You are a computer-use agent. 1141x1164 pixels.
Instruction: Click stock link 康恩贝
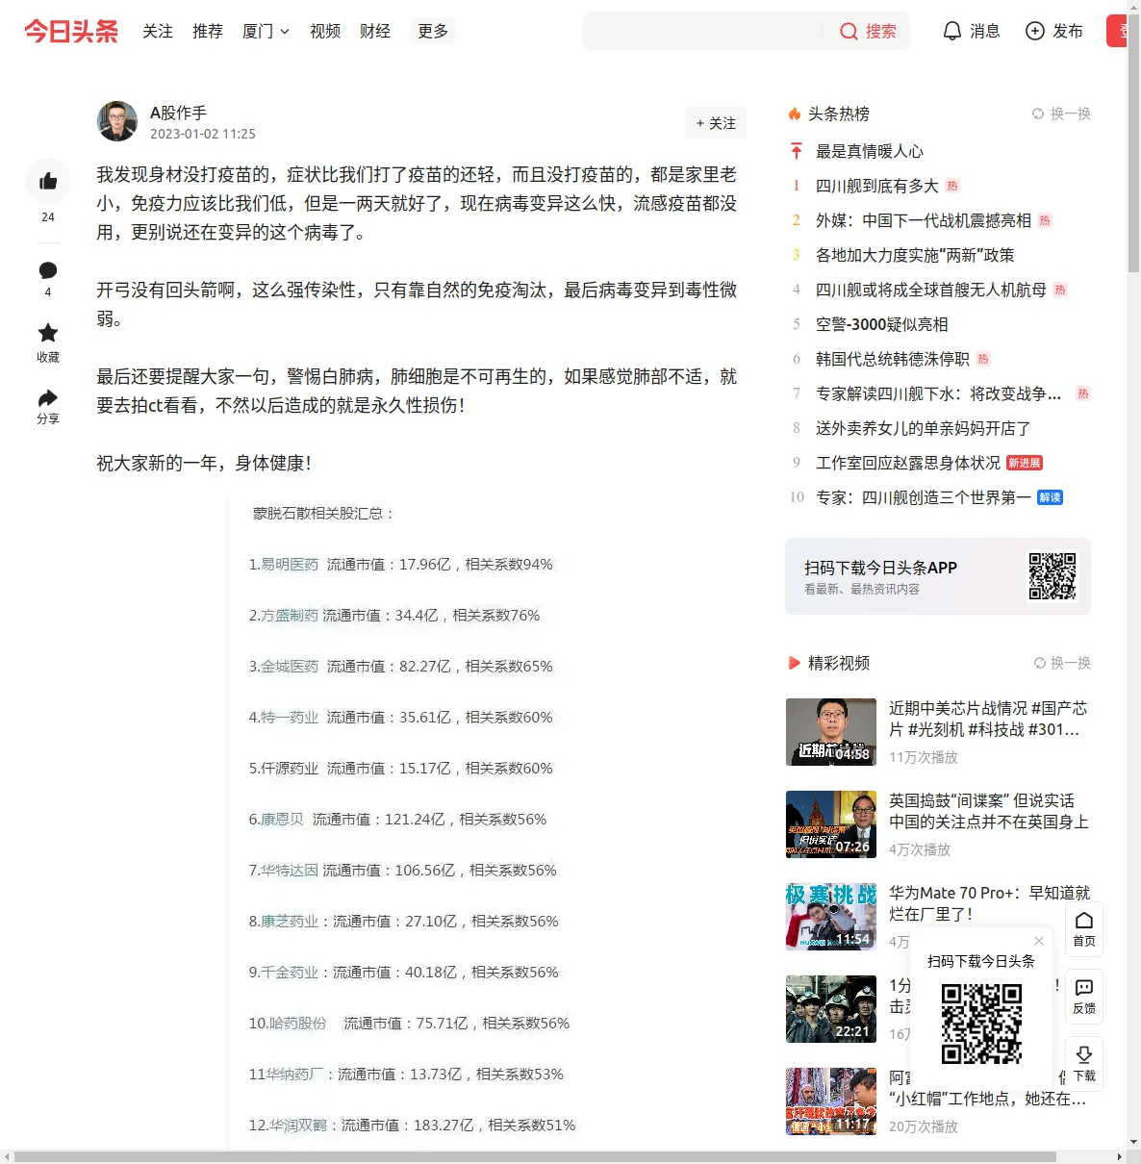click(282, 819)
